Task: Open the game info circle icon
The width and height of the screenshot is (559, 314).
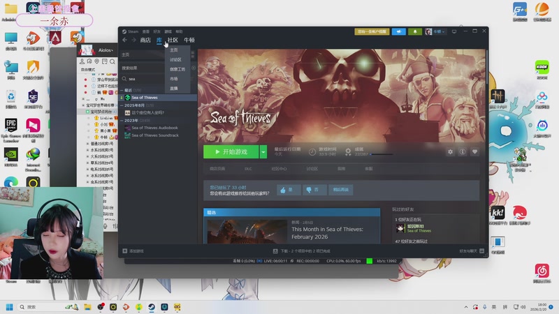Action: coord(463,151)
